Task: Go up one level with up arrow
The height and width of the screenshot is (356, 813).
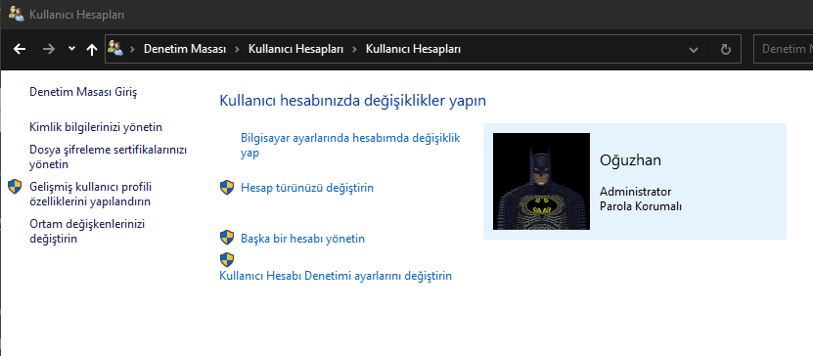Action: [92, 49]
